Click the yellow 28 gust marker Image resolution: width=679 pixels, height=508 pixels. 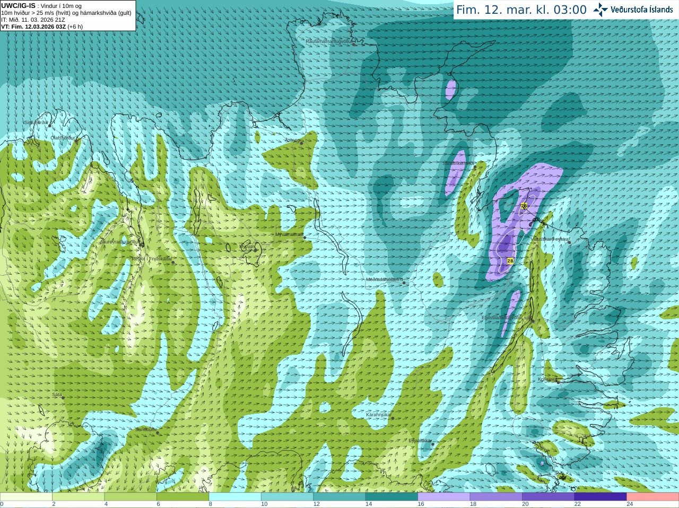click(510, 261)
